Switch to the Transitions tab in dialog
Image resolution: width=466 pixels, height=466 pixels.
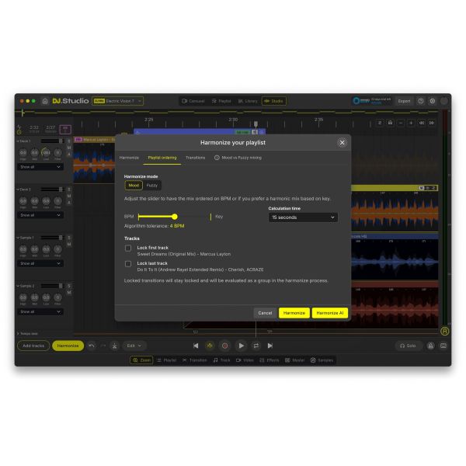tap(195, 158)
